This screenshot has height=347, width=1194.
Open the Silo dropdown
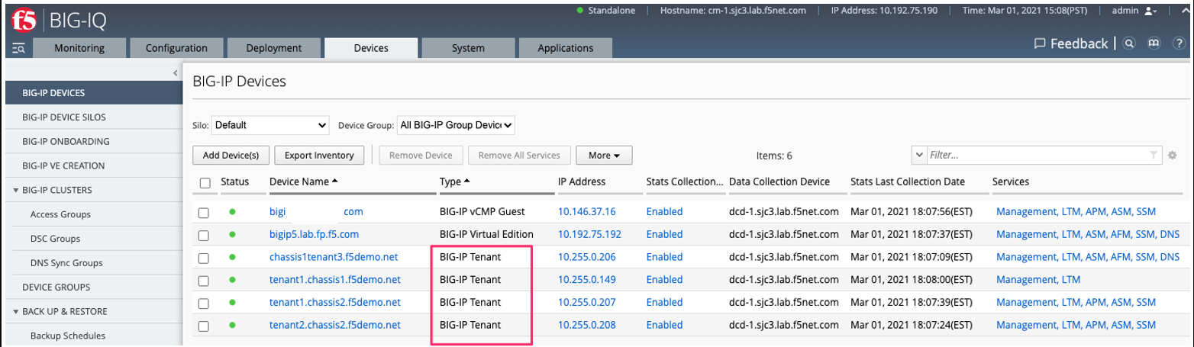point(270,124)
